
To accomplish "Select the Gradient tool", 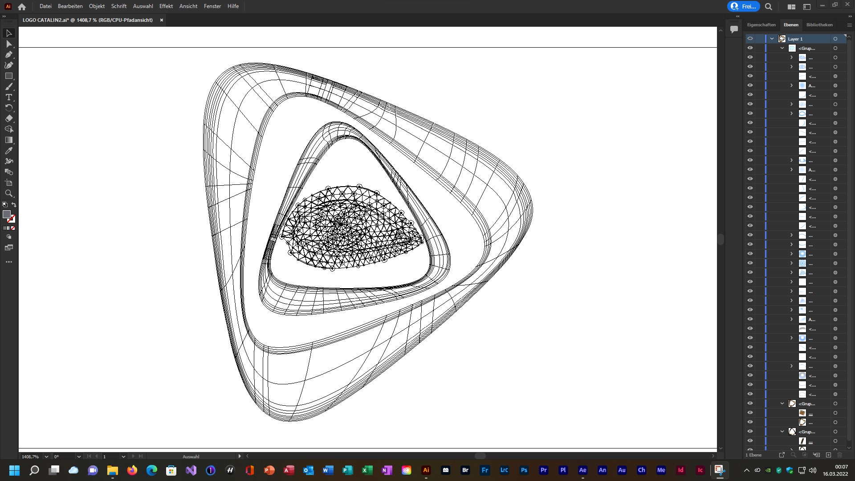I will point(8,140).
